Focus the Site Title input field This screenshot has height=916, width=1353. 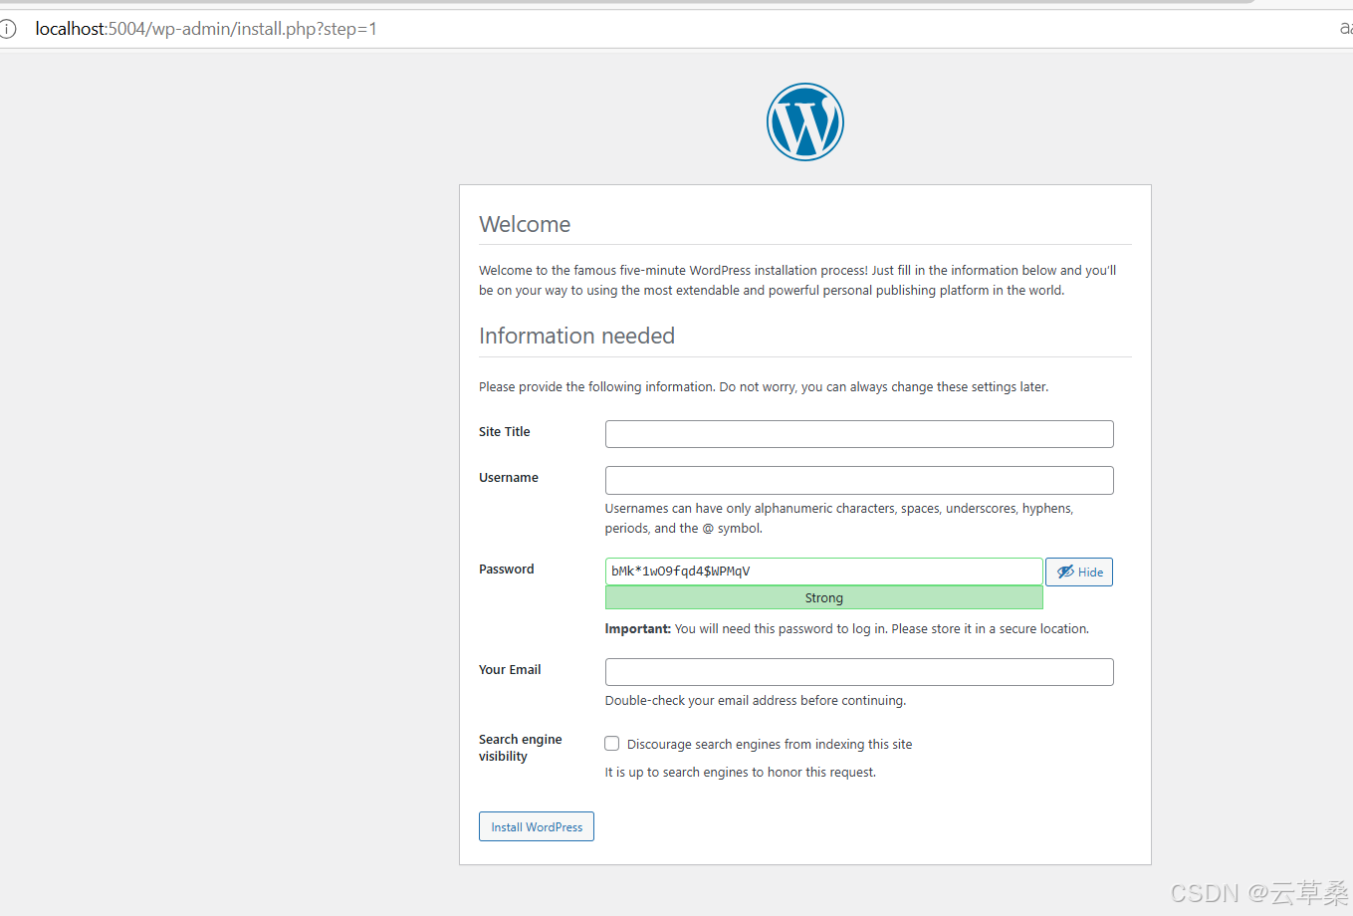pyautogui.click(x=859, y=434)
